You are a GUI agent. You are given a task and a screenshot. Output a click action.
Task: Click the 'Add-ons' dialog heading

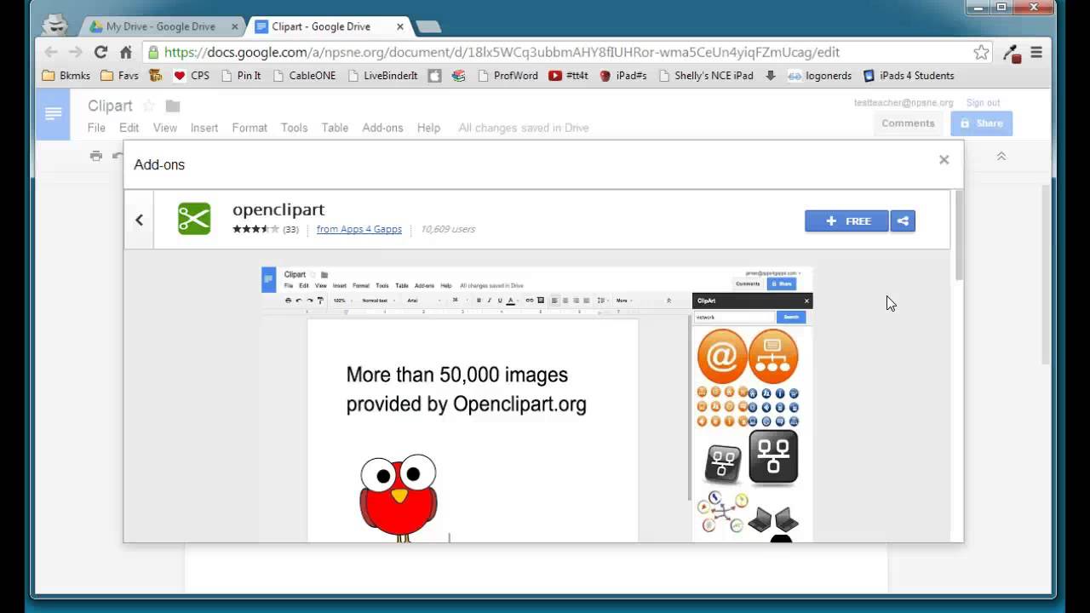point(159,164)
